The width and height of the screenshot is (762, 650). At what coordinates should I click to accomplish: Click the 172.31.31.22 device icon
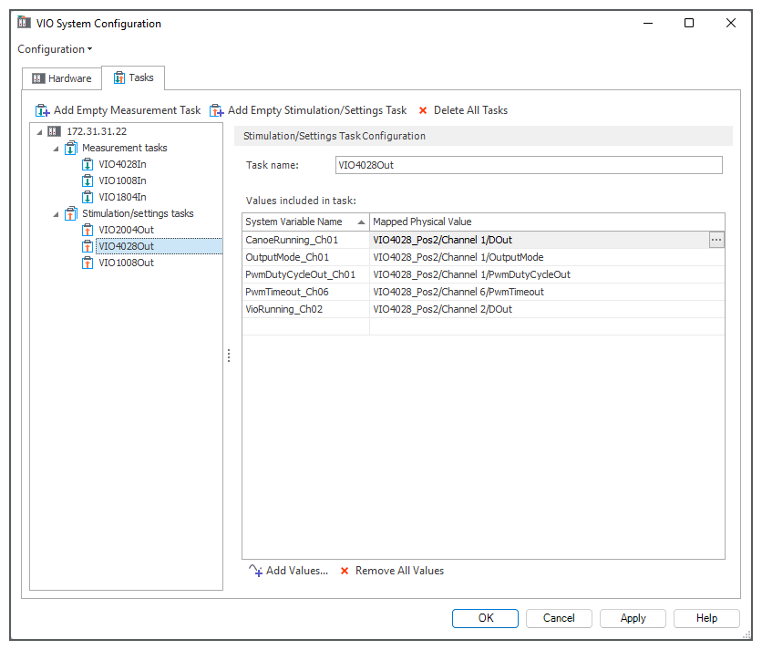pyautogui.click(x=54, y=131)
